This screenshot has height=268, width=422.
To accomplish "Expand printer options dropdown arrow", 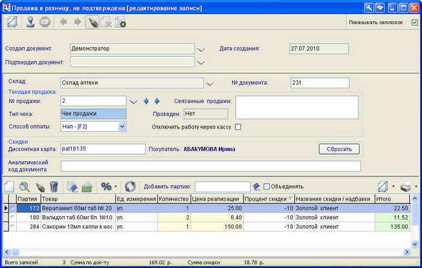I will [416, 186].
